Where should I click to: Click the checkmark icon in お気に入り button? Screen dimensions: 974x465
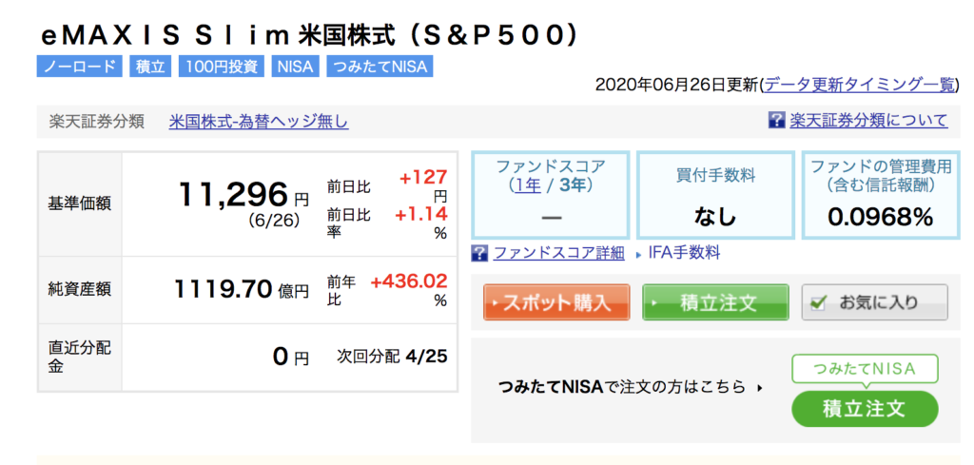pos(819,302)
